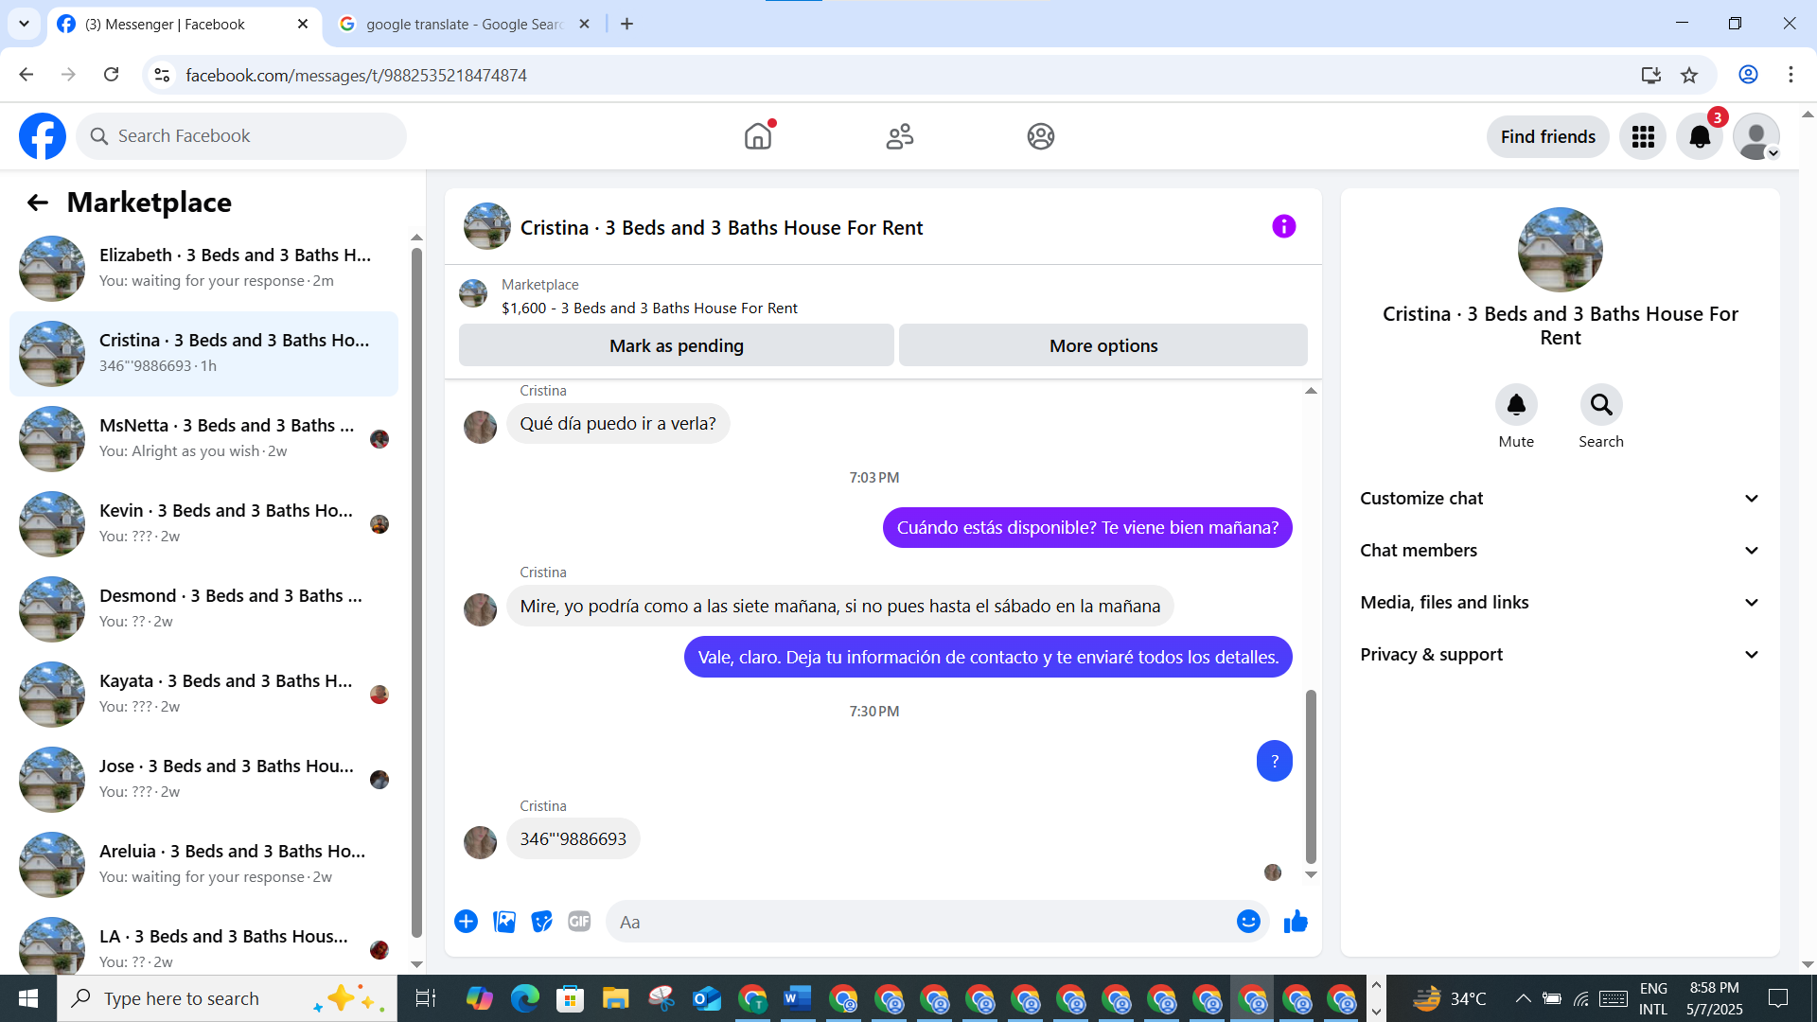Open the sticker chooser icon

tap(541, 922)
